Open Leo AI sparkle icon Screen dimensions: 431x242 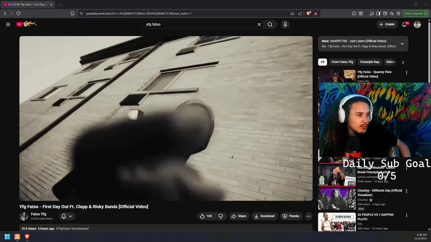coord(392,13)
